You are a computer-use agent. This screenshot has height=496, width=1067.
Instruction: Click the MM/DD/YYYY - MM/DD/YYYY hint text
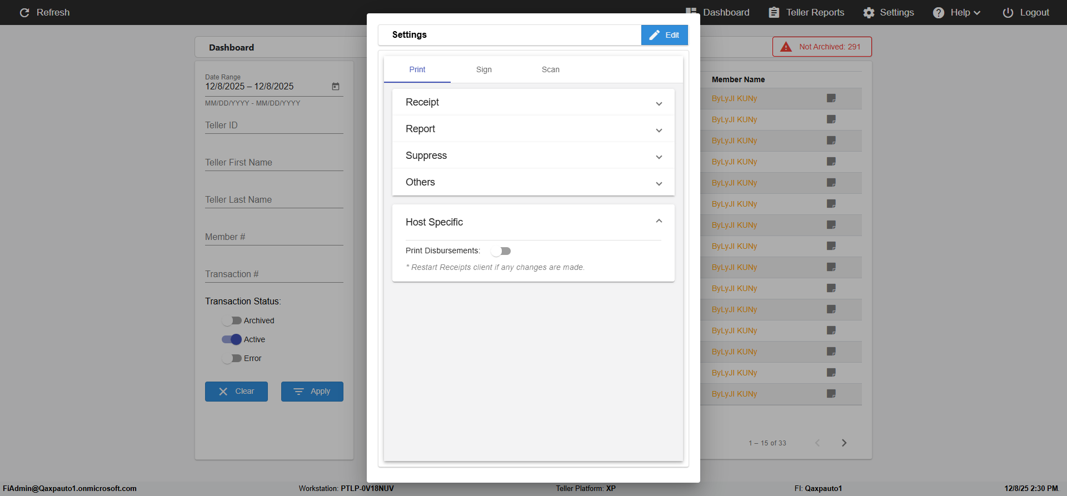coord(253,103)
